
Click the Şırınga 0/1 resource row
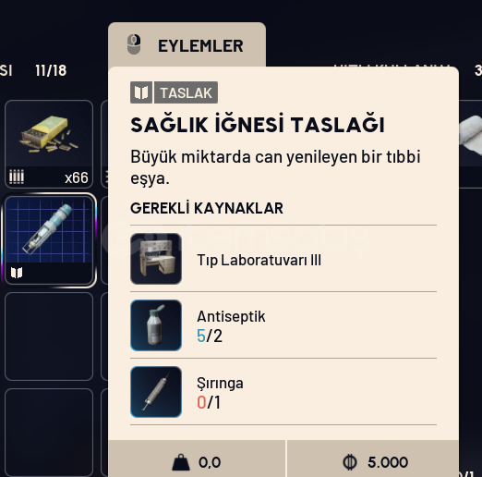click(x=283, y=392)
